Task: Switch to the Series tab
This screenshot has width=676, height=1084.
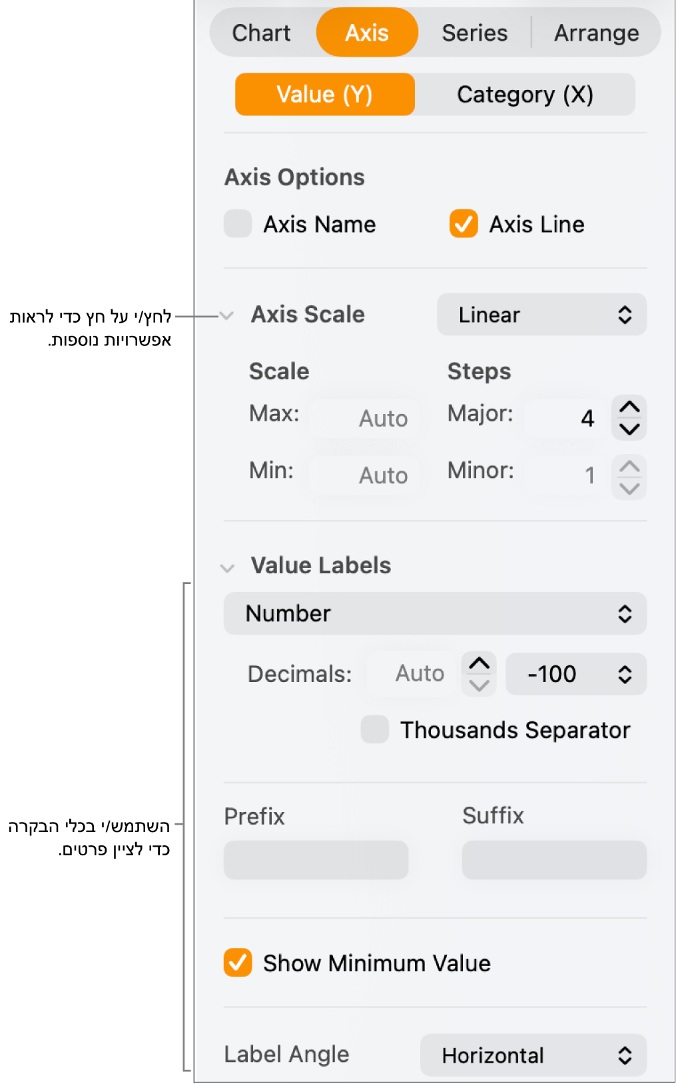Action: point(474,33)
